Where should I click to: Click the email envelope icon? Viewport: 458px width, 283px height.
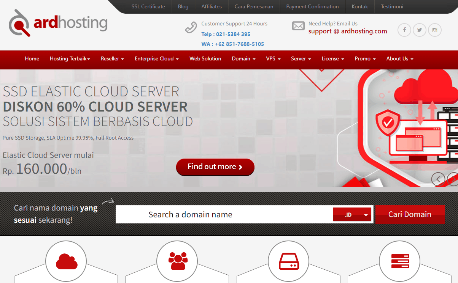tap(298, 26)
